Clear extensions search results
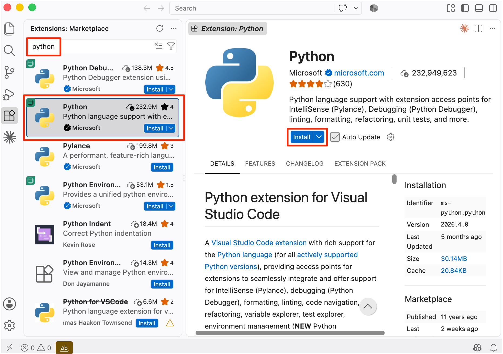Screen dimensions: 503x354 click(159, 46)
